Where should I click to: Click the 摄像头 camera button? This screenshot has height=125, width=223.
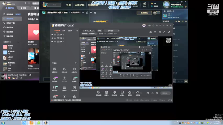pos(106,93)
